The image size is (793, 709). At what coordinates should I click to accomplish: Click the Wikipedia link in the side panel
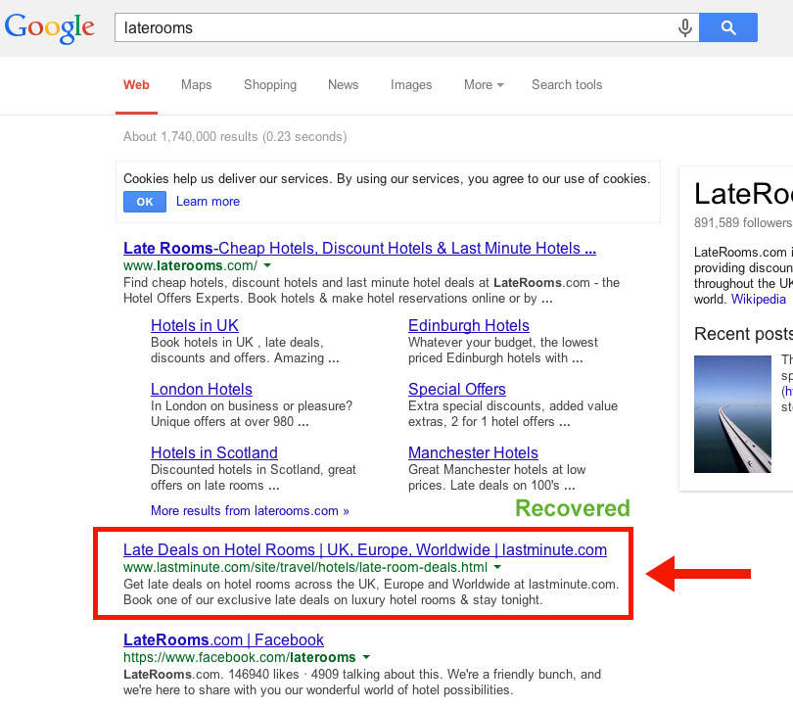(759, 300)
